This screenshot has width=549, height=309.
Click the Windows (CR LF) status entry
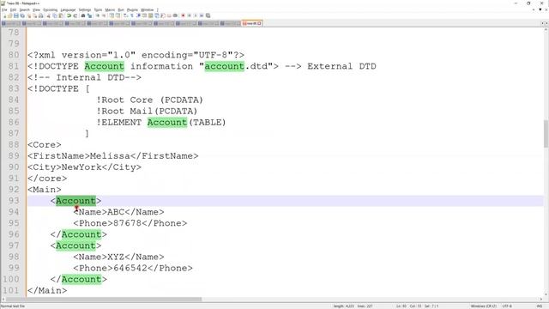click(484, 306)
